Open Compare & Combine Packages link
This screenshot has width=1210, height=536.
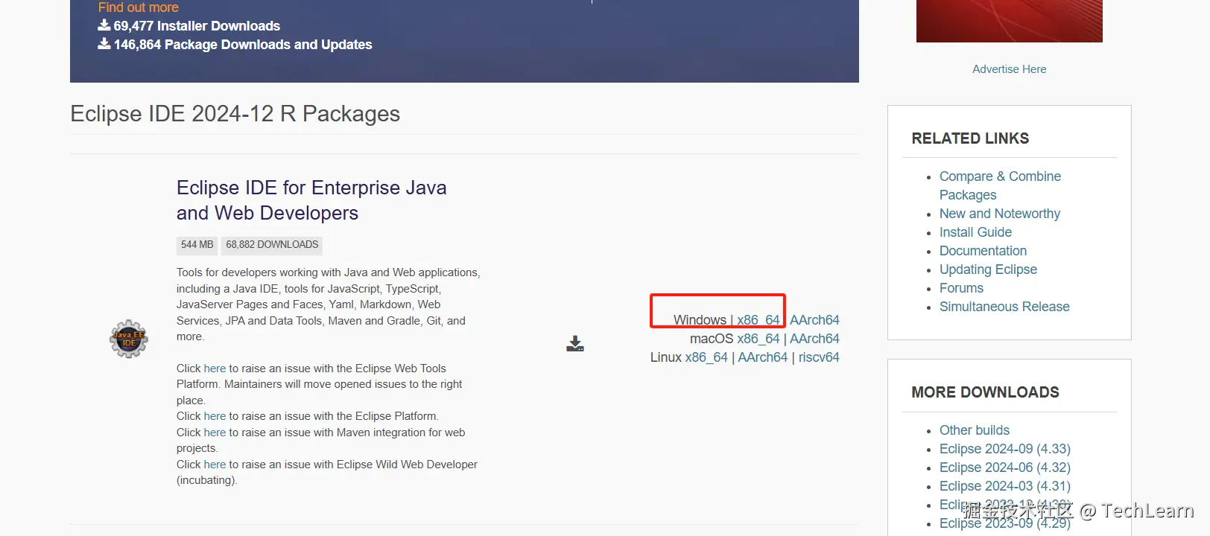pyautogui.click(x=1000, y=185)
